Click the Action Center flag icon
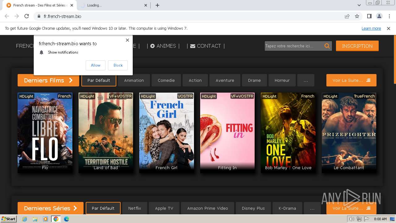 [x=367, y=219]
